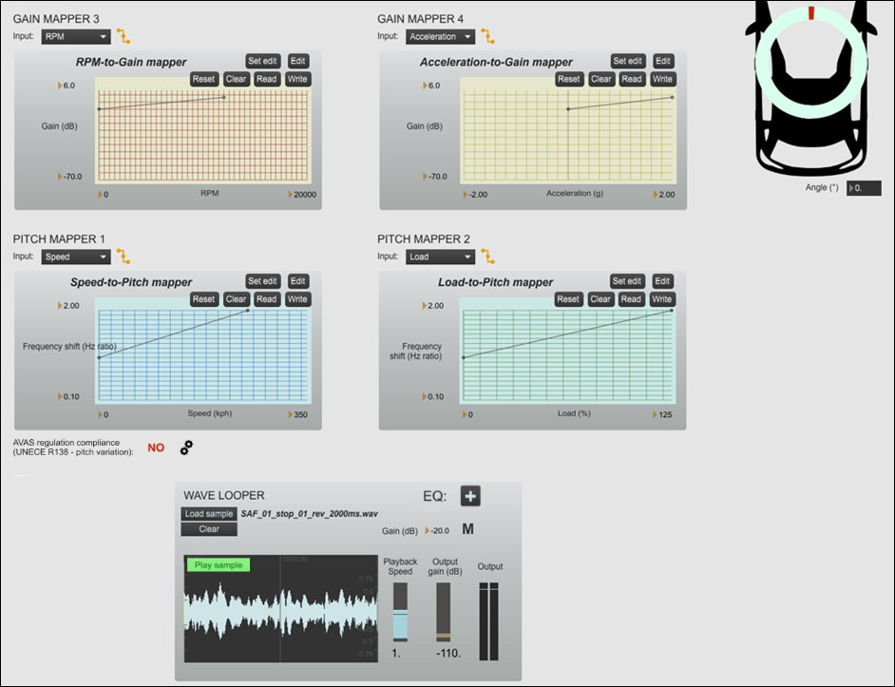895x687 pixels.
Task: Click the Wave Looper Gain -20.0 field
Action: pos(438,530)
